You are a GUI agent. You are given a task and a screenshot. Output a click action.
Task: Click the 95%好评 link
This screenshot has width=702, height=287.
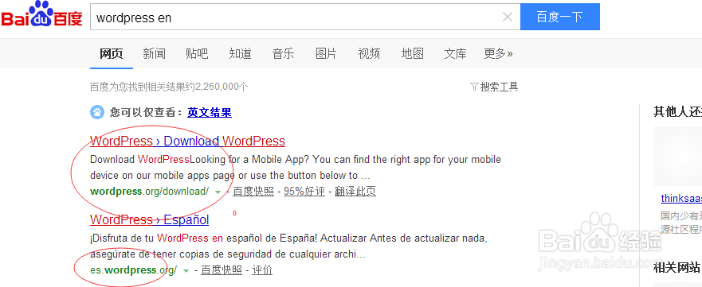click(x=304, y=192)
